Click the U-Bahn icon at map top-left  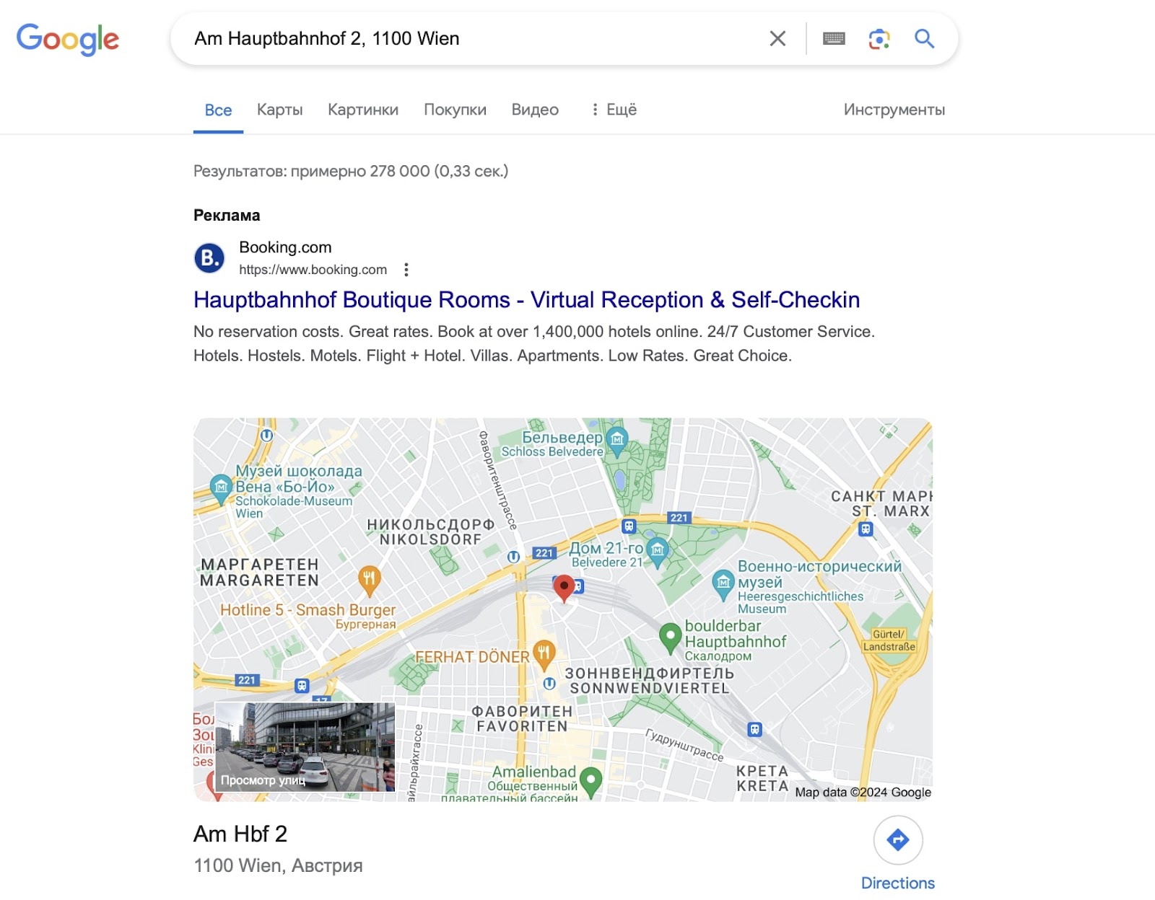(x=266, y=436)
